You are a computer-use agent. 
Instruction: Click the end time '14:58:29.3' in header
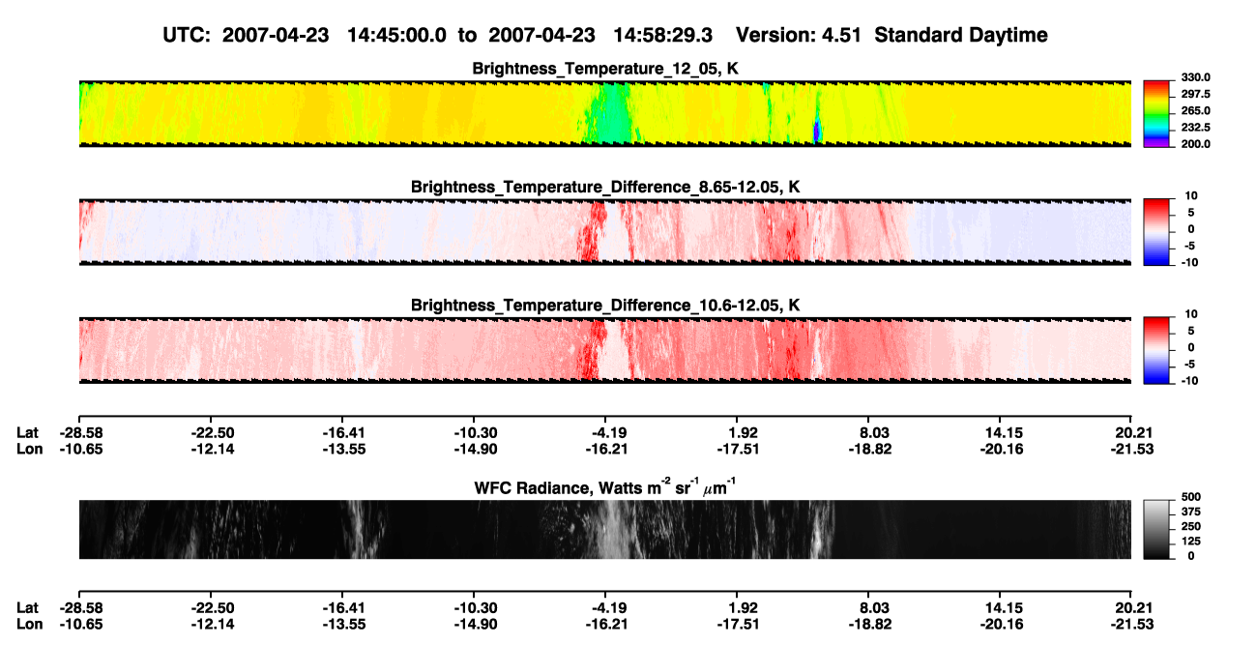tap(664, 35)
